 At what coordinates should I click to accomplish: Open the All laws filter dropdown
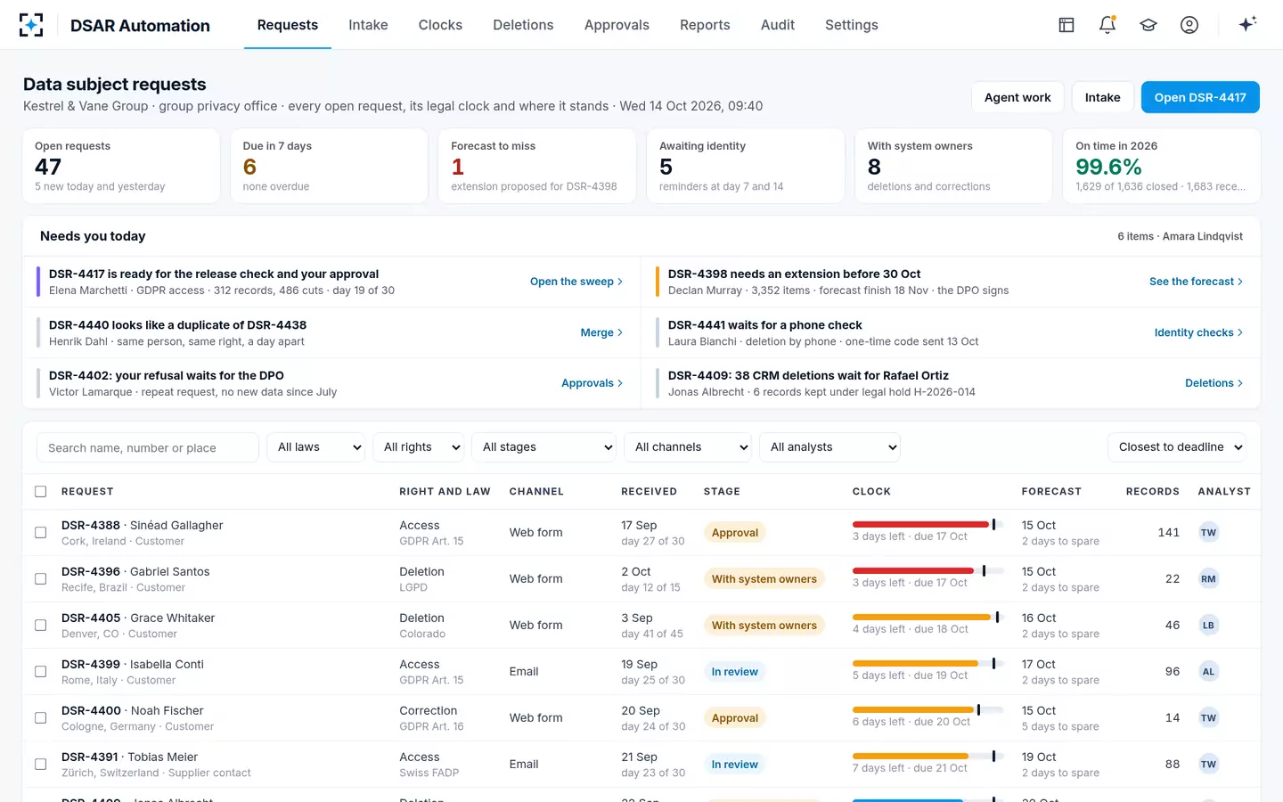(x=316, y=447)
